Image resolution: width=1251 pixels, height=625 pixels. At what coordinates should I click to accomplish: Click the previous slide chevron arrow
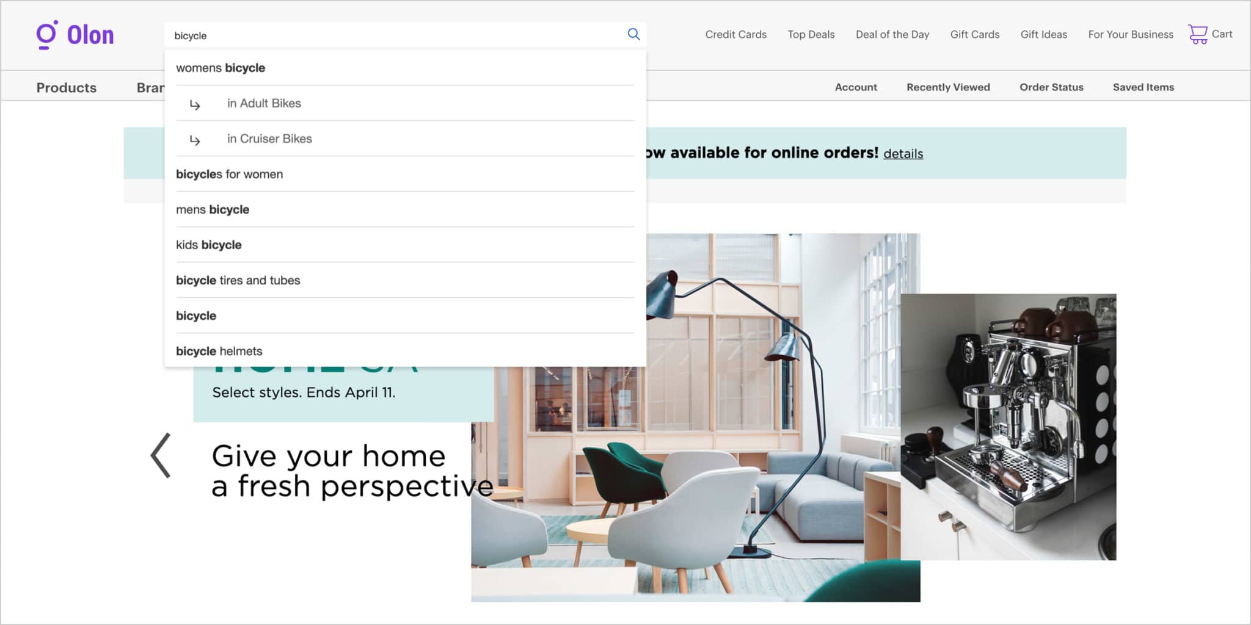(161, 455)
